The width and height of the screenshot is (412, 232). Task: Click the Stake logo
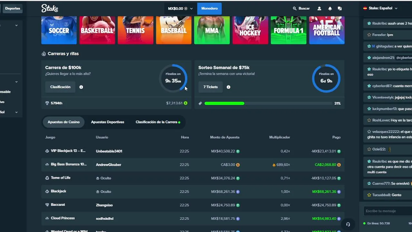point(50,8)
